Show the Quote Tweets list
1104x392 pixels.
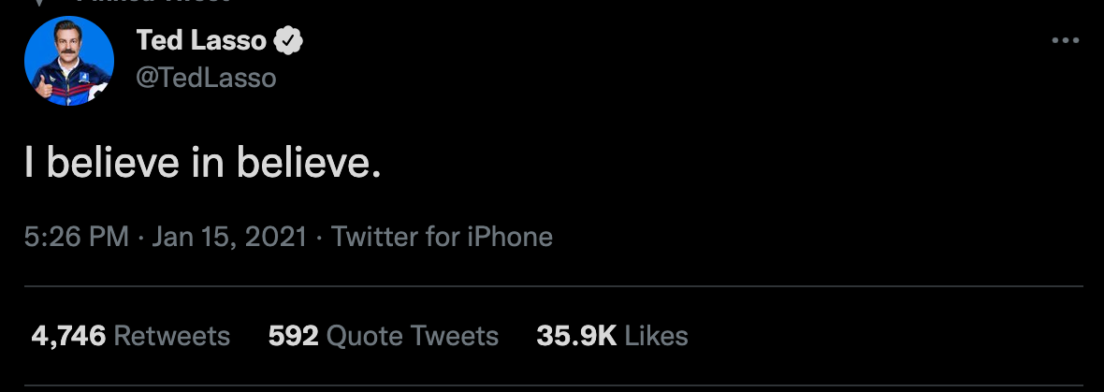[x=413, y=336]
